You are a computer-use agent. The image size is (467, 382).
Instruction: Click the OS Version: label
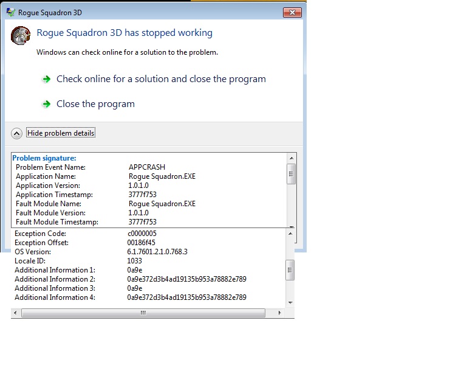point(33,252)
